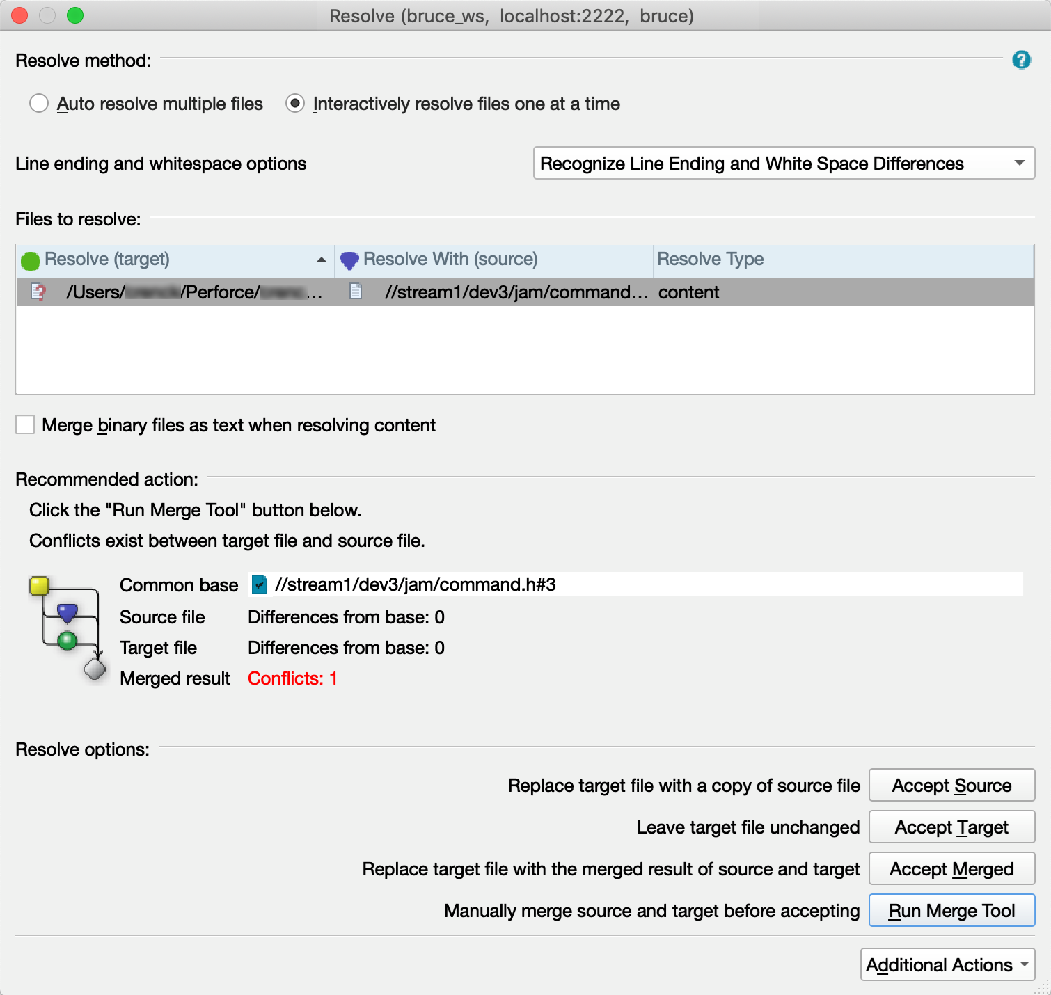
Task: Select Interactively resolve files one at a time
Action: [295, 104]
